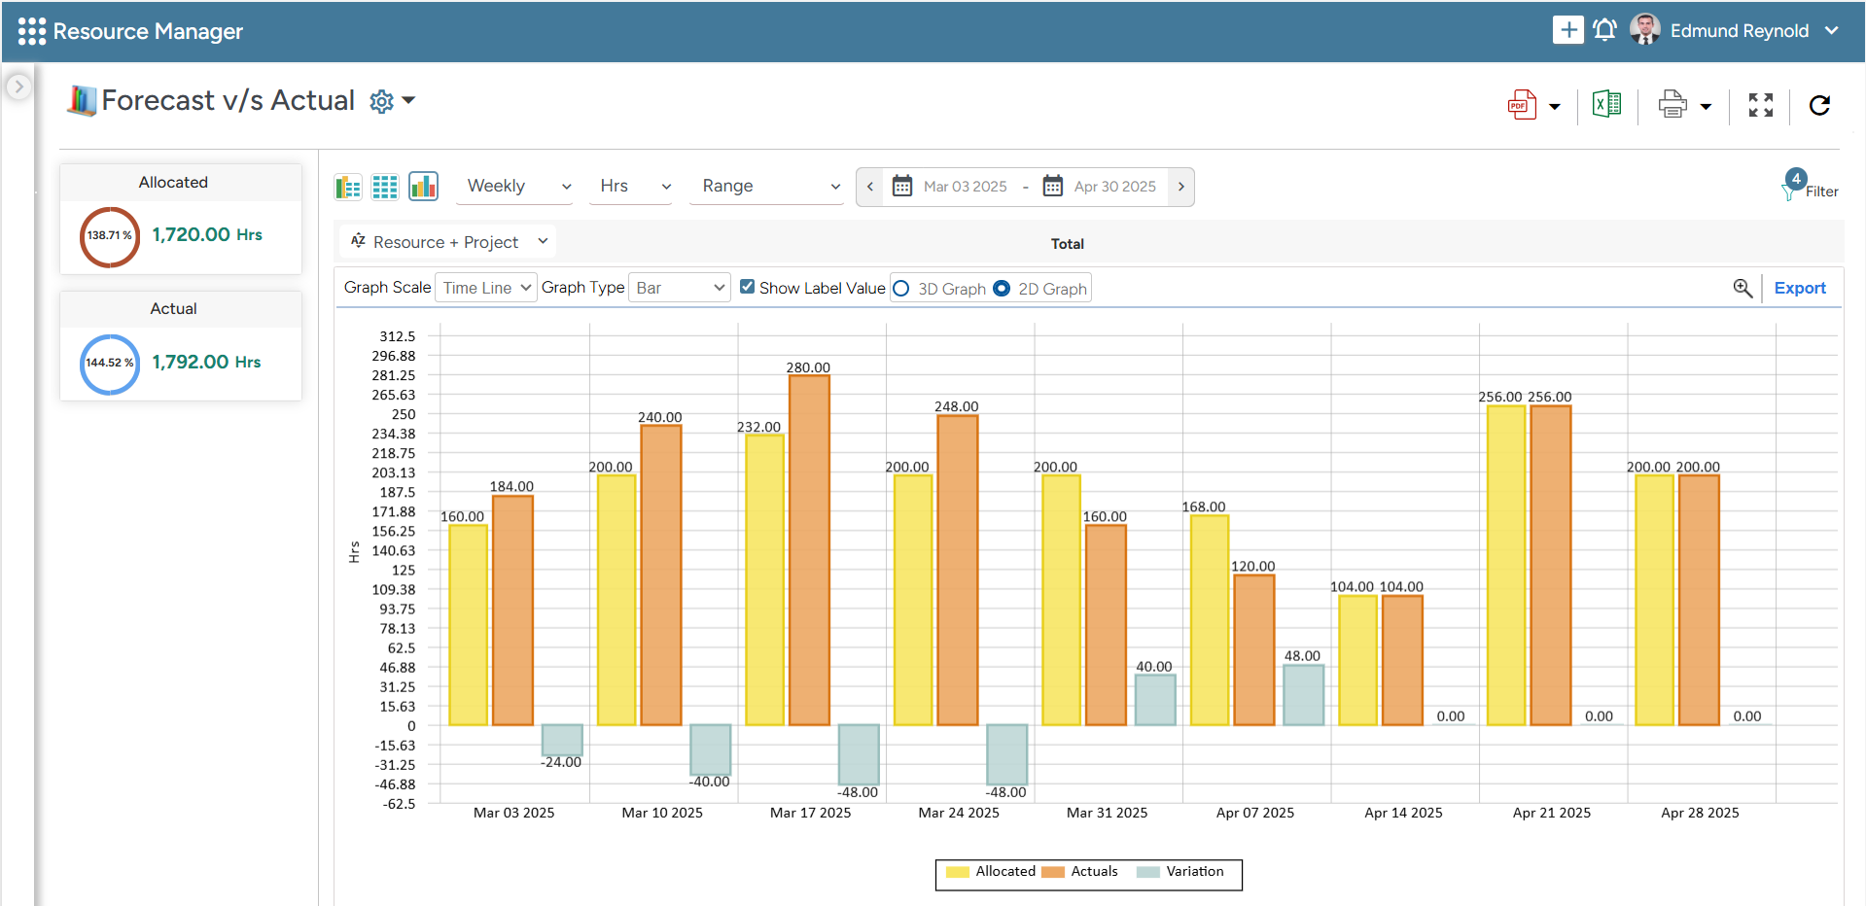The height and width of the screenshot is (906, 1866).
Task: Click the printer icon
Action: (1672, 104)
